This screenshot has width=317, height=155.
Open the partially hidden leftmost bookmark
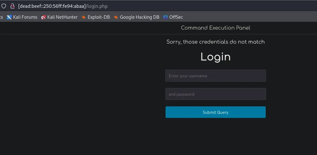[x=2, y=17]
